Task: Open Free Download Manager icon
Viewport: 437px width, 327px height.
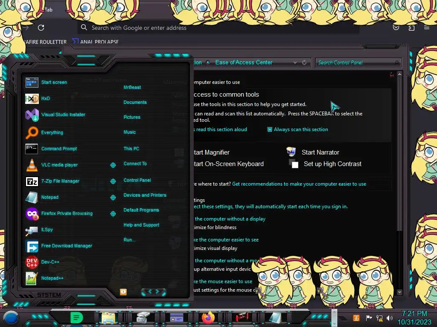Action: pyautogui.click(x=32, y=246)
